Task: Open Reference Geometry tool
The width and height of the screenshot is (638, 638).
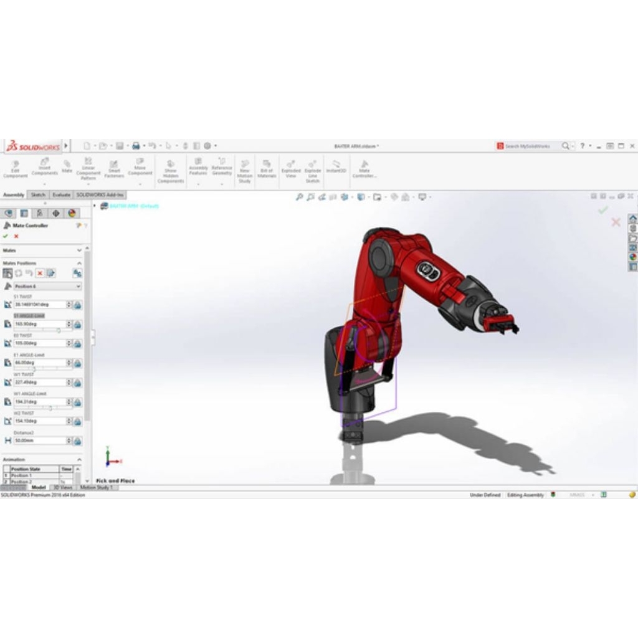Action: [222, 166]
